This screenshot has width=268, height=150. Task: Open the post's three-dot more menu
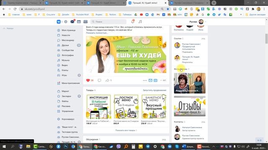pos(144,80)
